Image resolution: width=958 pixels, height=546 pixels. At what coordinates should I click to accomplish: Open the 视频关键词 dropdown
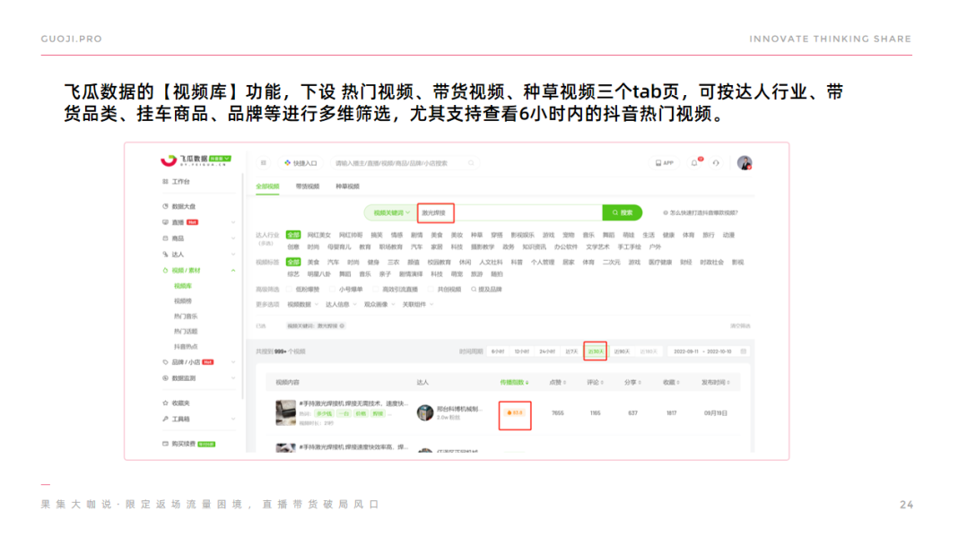pos(392,211)
